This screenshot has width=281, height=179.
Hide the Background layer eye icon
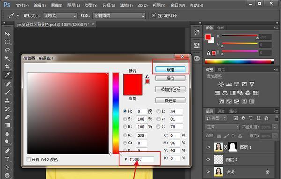point(208,172)
